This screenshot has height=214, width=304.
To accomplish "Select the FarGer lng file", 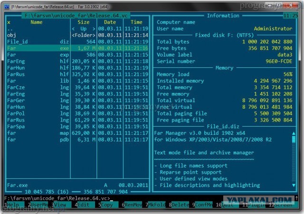I will (x=77, y=100).
